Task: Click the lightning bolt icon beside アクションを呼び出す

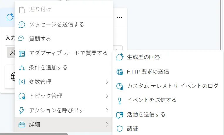Action: (22, 110)
